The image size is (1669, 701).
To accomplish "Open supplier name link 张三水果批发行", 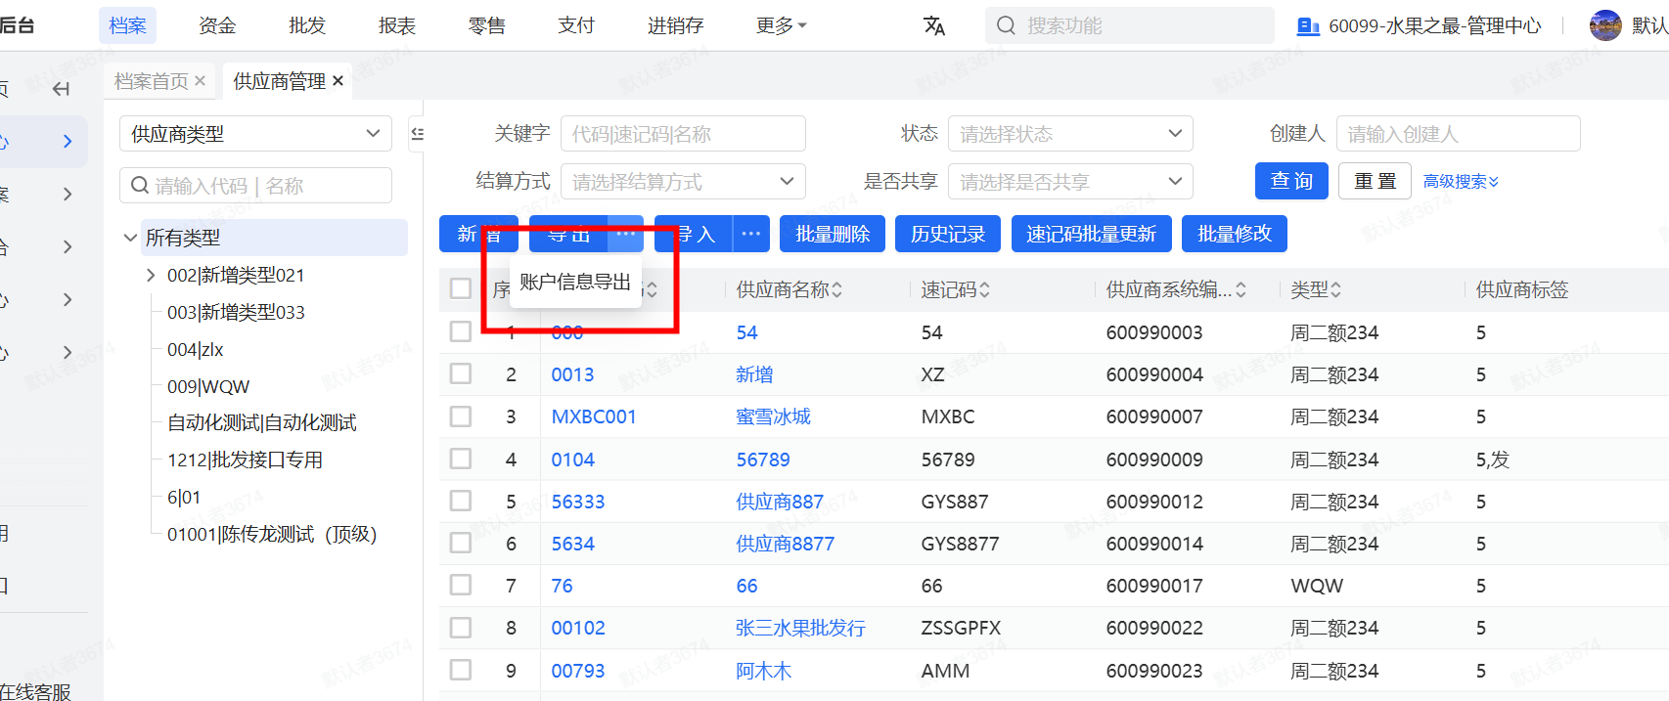I will (x=801, y=628).
